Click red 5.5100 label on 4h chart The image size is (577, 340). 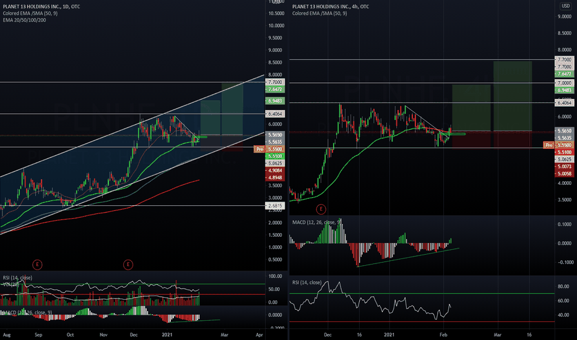pyautogui.click(x=564, y=152)
